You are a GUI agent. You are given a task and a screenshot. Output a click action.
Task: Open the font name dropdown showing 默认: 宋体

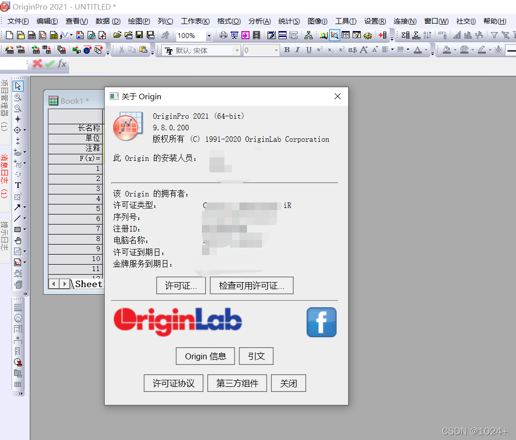[237, 50]
